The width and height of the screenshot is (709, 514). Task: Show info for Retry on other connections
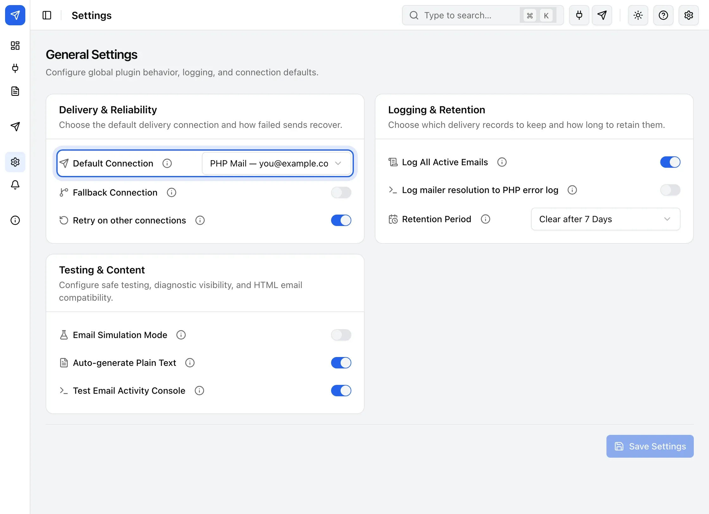pyautogui.click(x=200, y=220)
